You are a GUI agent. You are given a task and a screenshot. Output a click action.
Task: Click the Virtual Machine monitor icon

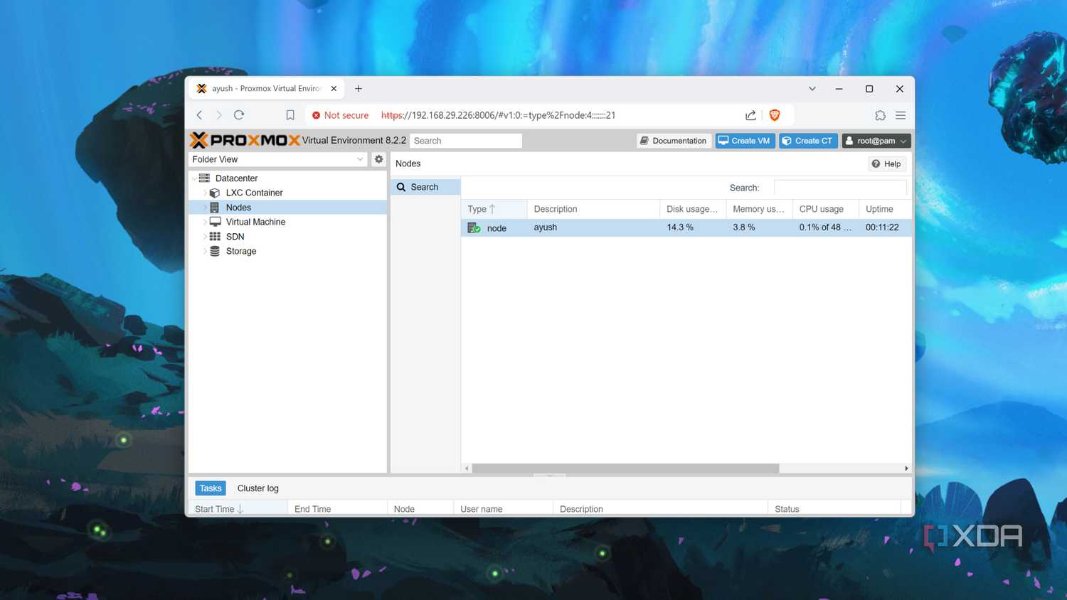(x=215, y=222)
